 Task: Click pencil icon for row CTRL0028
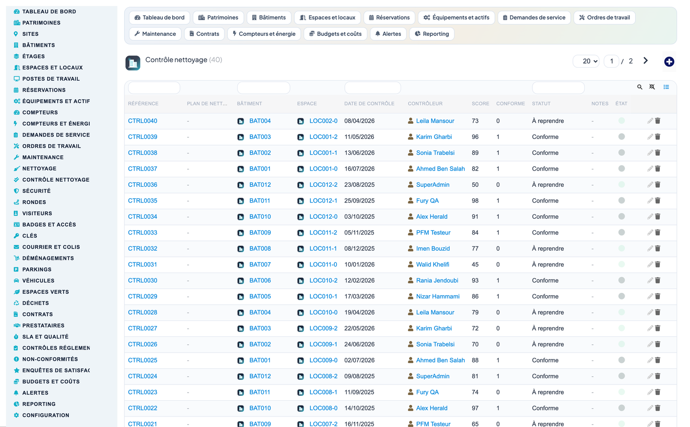[650, 312]
